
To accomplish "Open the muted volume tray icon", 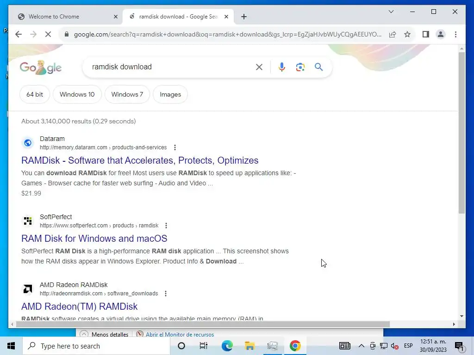I will [x=394, y=346].
